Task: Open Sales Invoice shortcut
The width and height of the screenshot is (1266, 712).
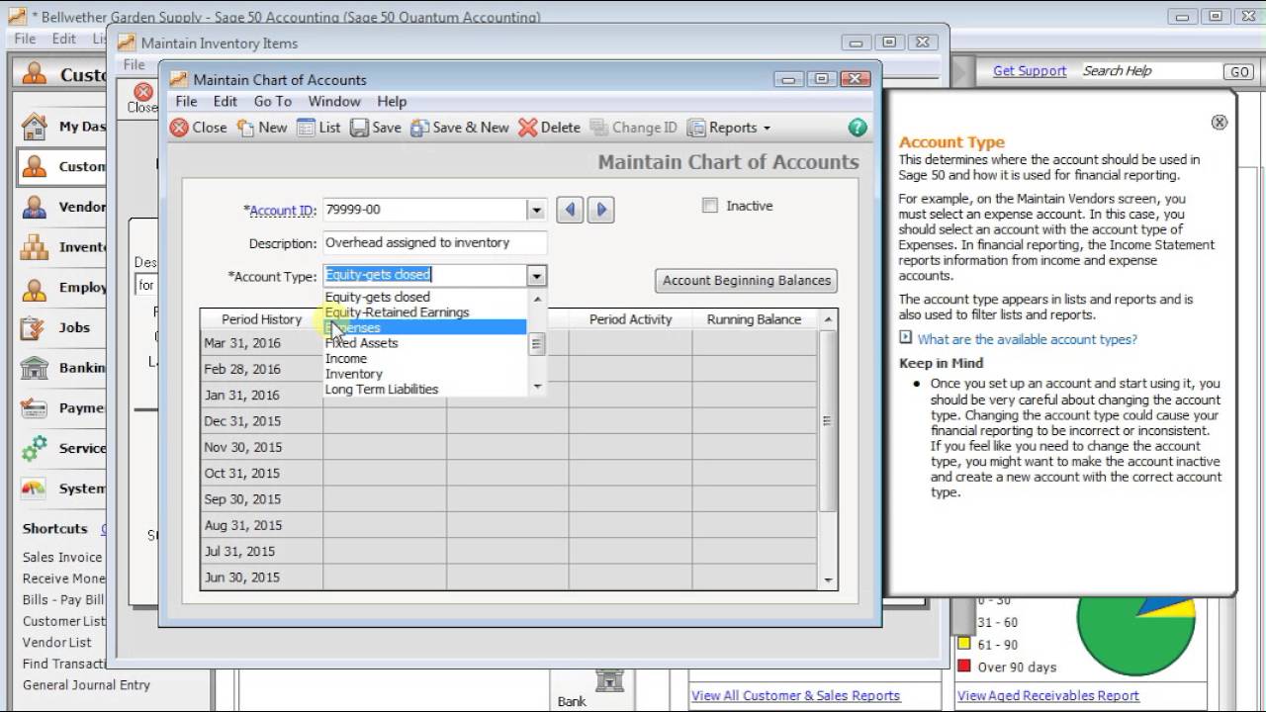Action: (x=62, y=557)
